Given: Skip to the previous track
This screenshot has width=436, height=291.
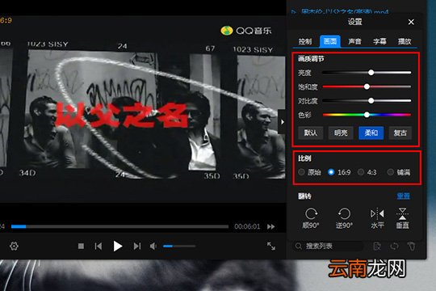Looking at the screenshot, I should tap(99, 247).
